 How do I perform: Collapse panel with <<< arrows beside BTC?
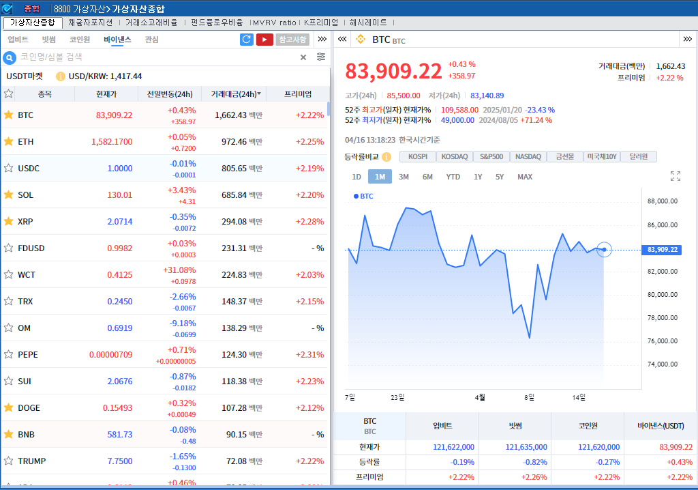(x=342, y=40)
